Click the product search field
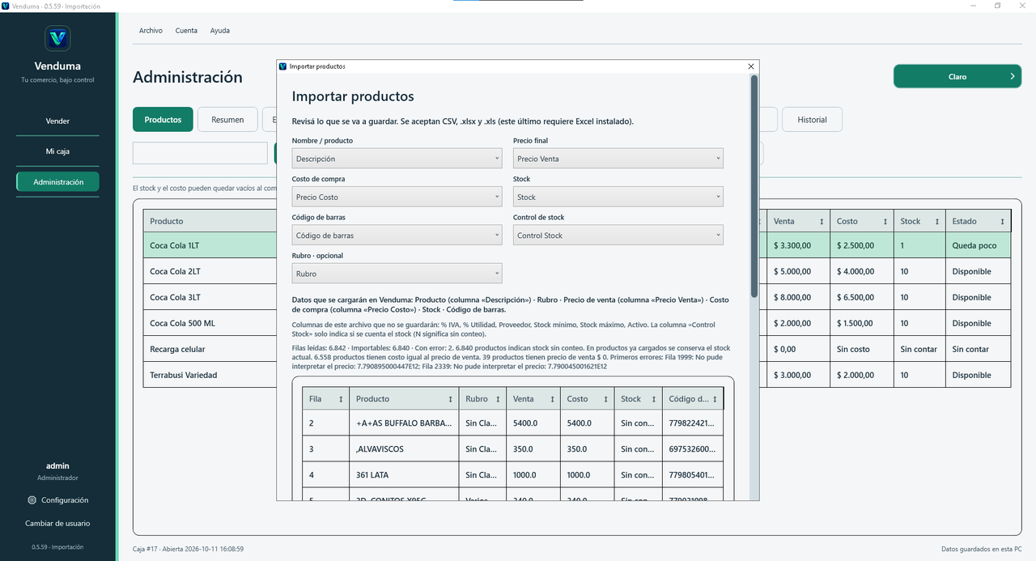Image resolution: width=1036 pixels, height=561 pixels. coord(200,153)
